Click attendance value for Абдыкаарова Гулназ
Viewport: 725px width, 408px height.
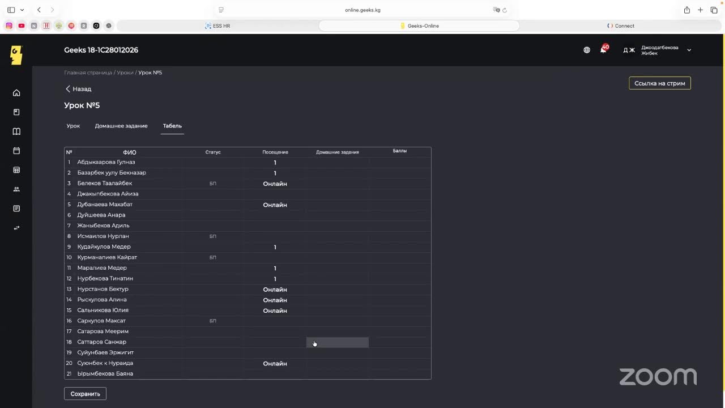tap(275, 163)
